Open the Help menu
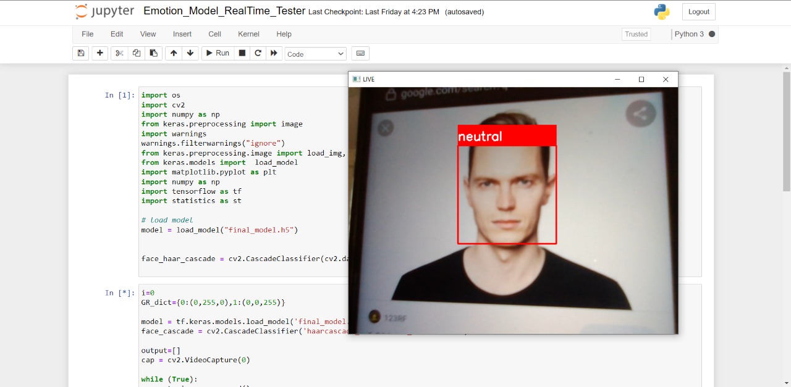The image size is (791, 387). (x=284, y=34)
